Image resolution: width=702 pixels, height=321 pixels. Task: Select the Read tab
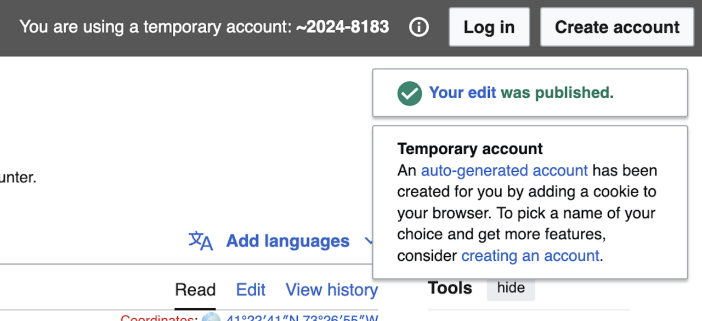click(x=195, y=290)
